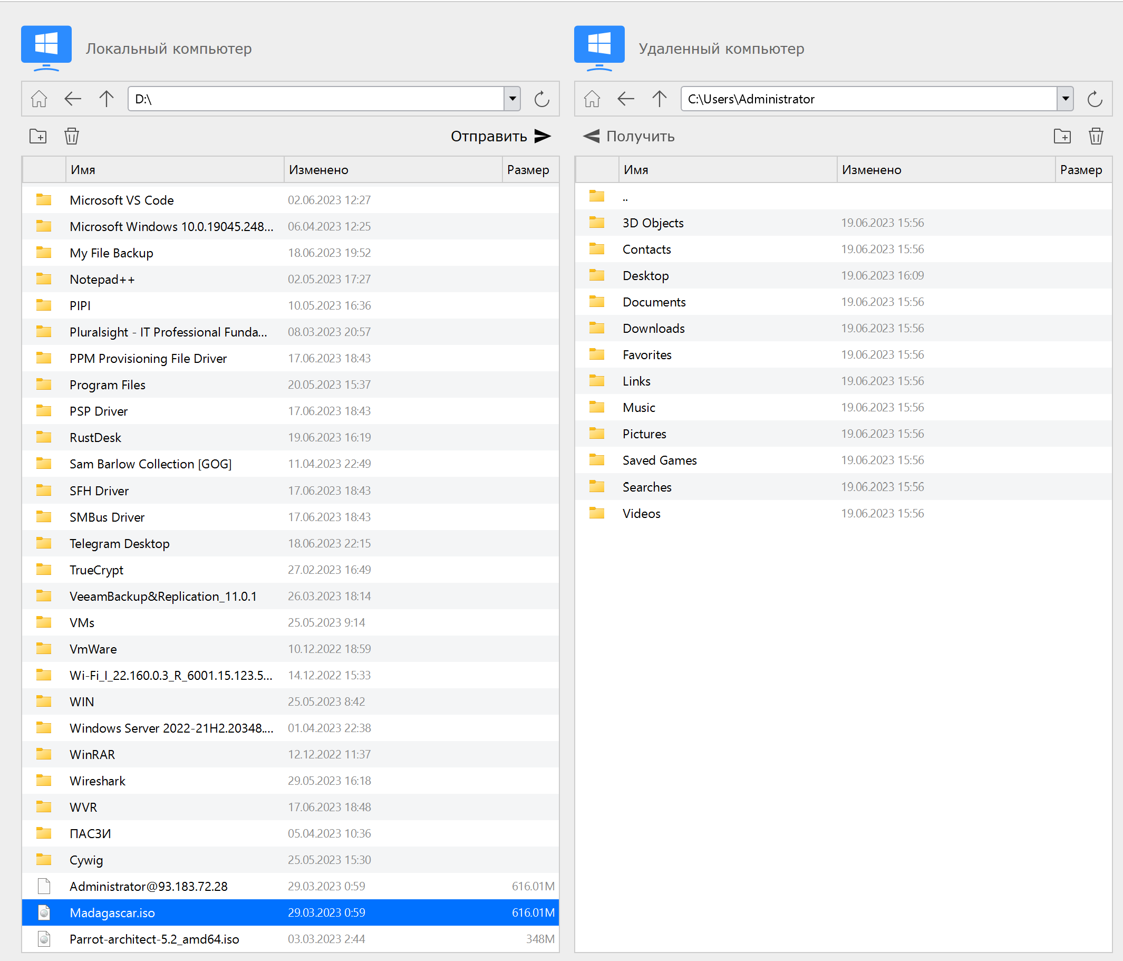Go up one level in local panel

tap(107, 99)
